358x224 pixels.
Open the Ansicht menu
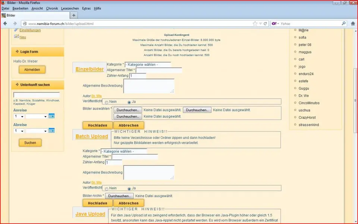click(37, 9)
